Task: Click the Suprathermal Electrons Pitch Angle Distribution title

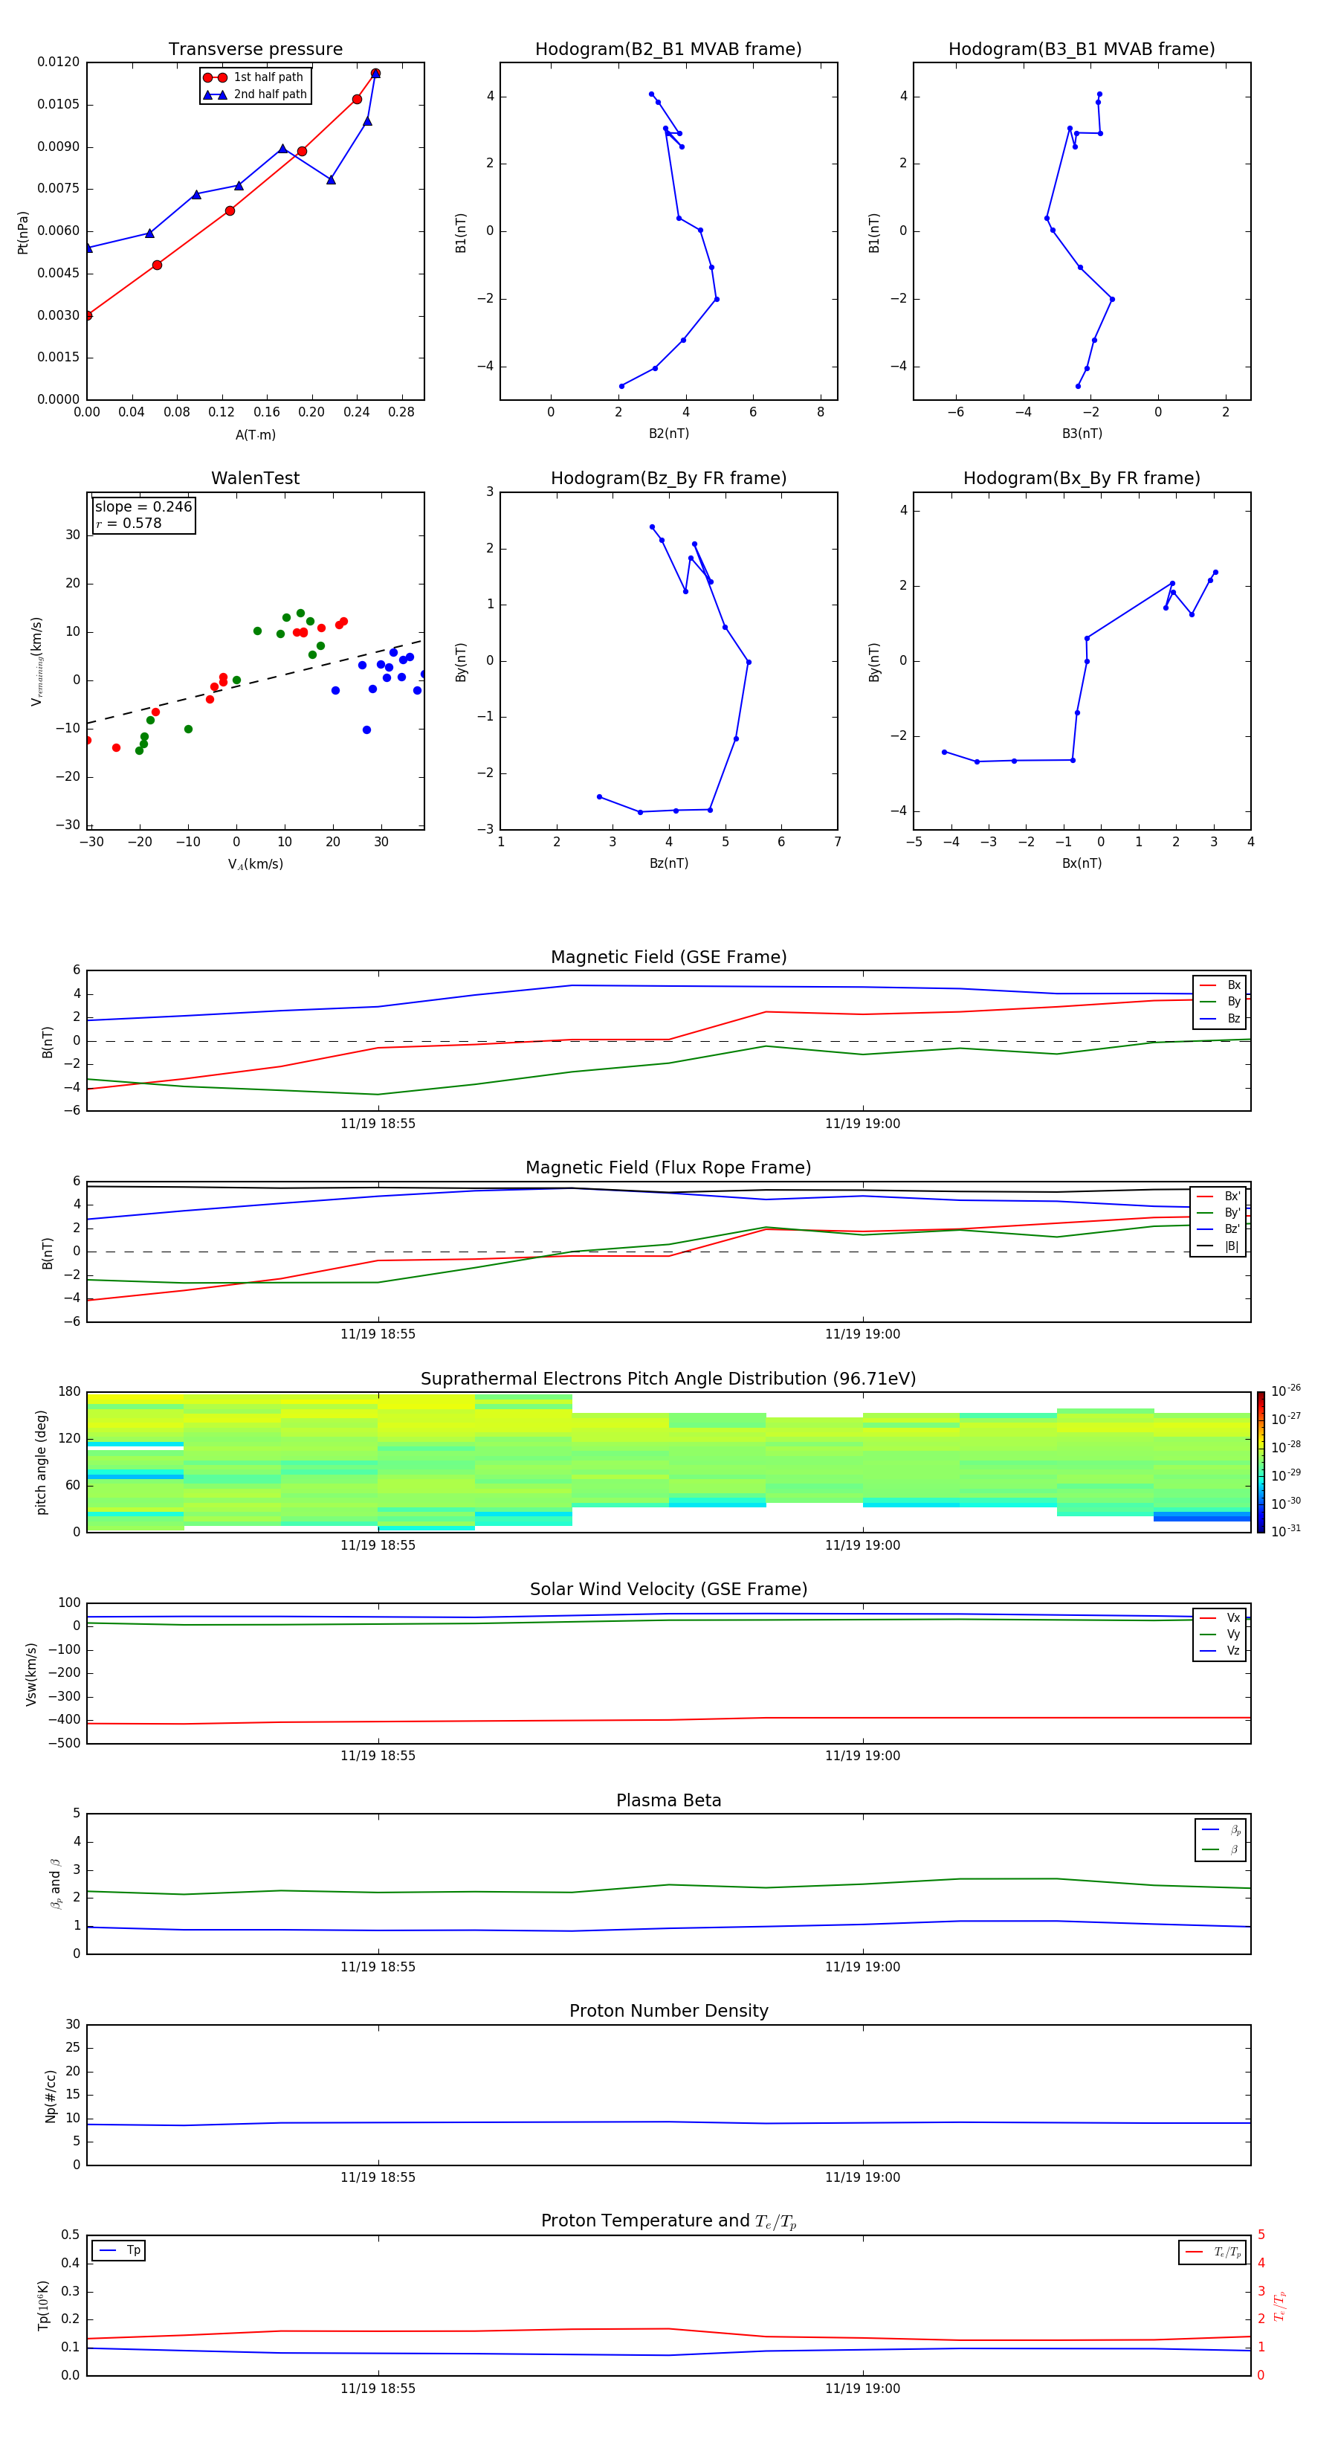Action: point(668,1379)
